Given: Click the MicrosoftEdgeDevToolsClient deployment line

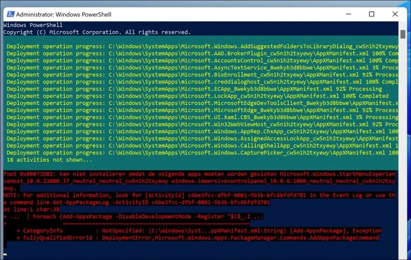Looking at the screenshot, I should click(x=202, y=103).
